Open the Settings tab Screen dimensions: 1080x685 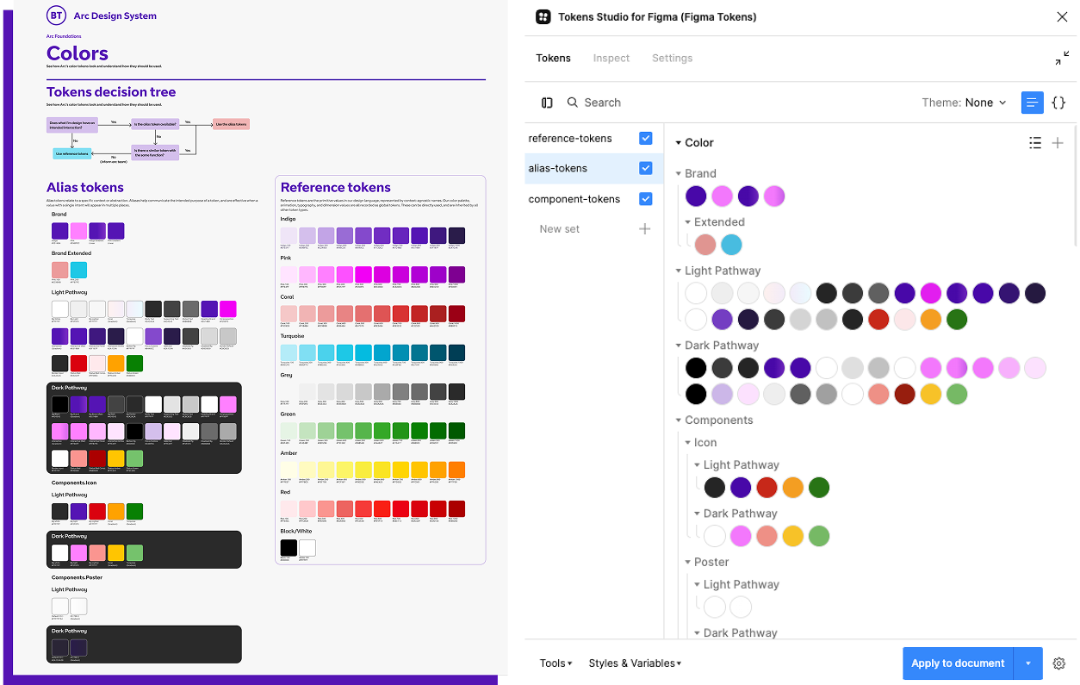point(672,59)
